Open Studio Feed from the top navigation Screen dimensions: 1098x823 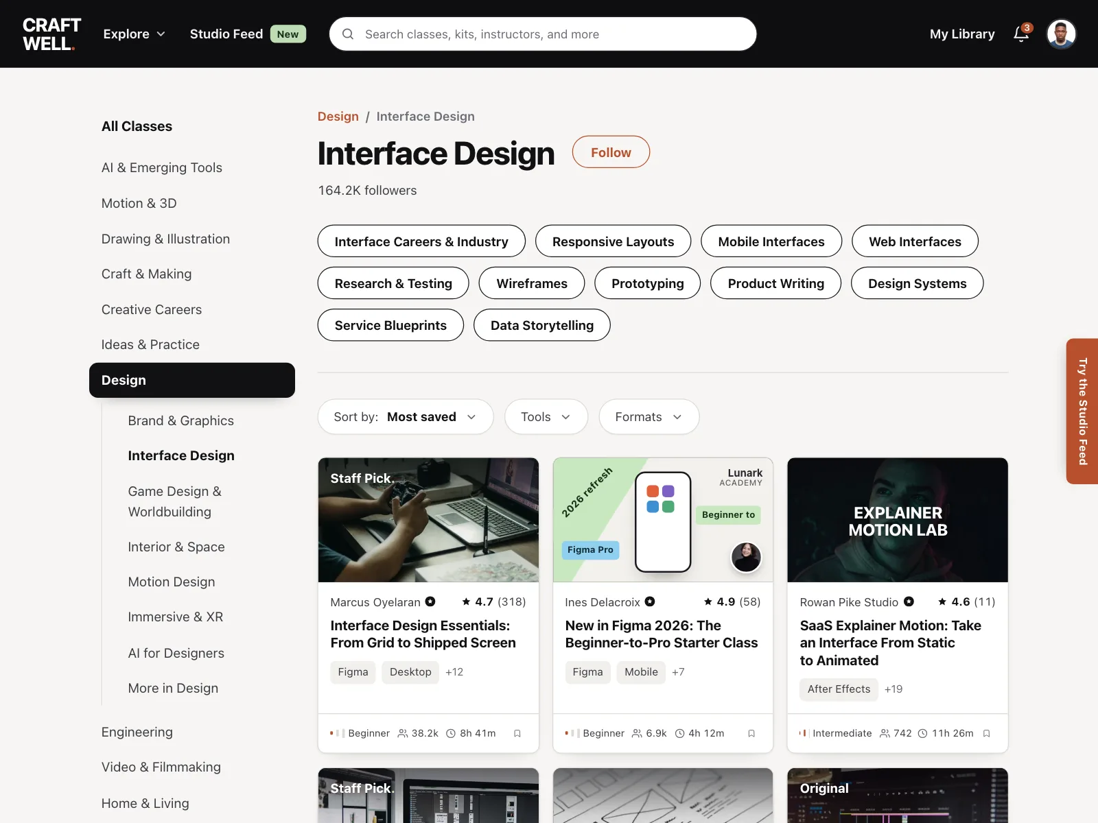pos(248,34)
